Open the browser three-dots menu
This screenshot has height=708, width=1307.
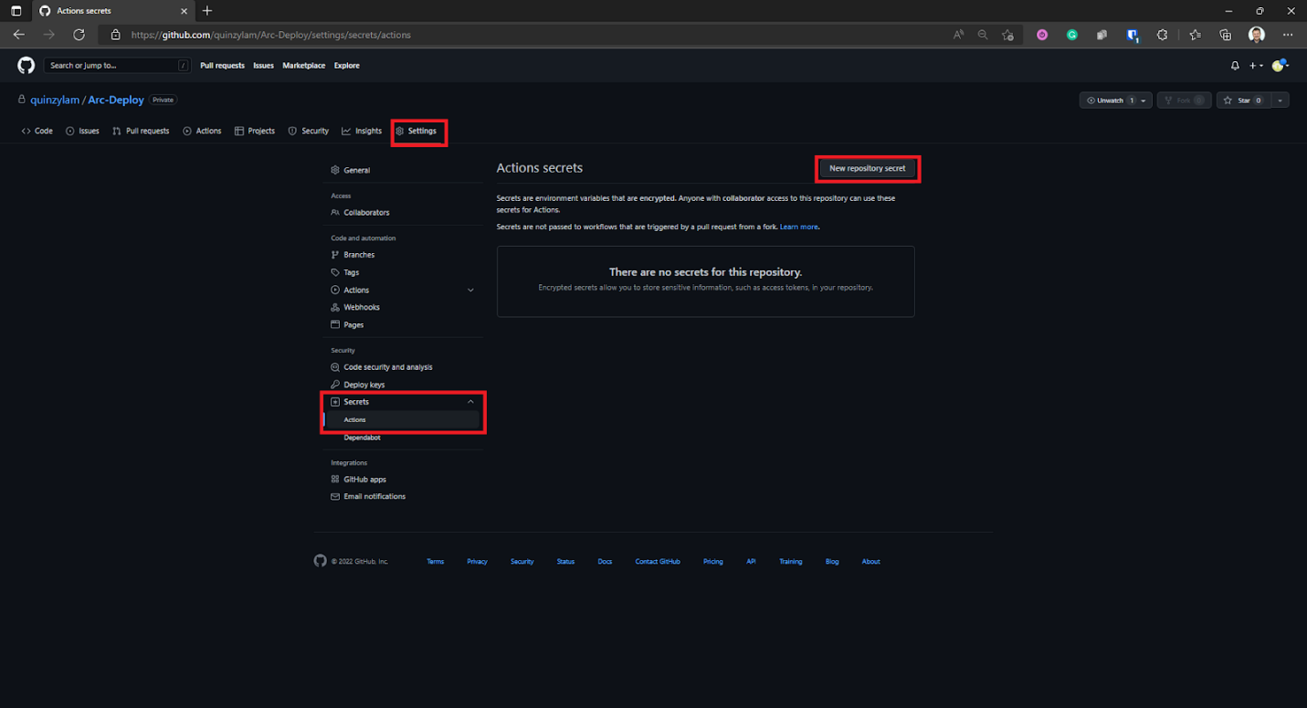[x=1288, y=35]
